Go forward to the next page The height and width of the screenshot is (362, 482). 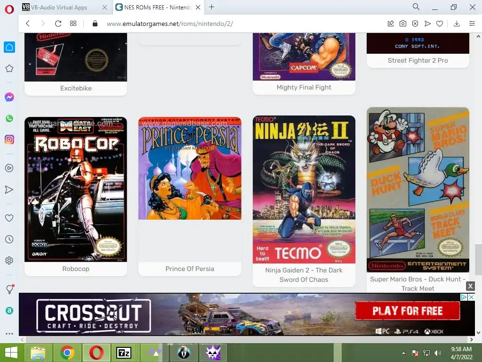pos(43,24)
